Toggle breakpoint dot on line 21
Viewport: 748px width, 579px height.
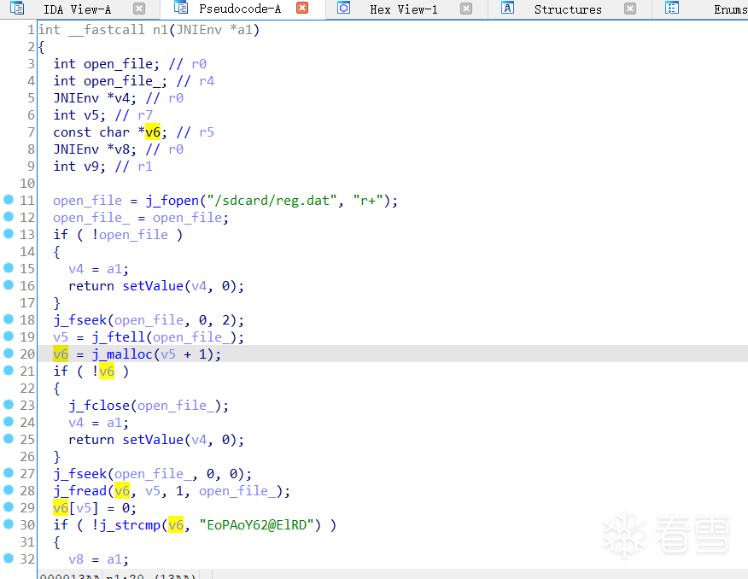pos(9,371)
